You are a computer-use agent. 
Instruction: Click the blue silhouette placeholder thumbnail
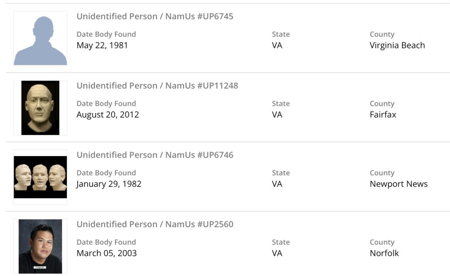tap(40, 39)
